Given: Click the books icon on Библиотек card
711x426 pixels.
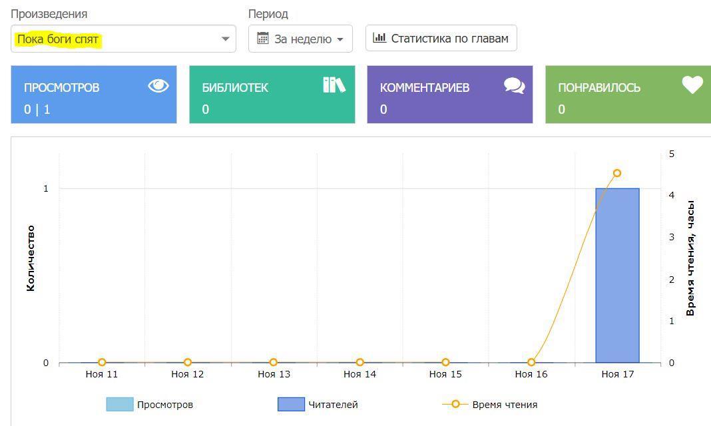Looking at the screenshot, I should pyautogui.click(x=334, y=85).
